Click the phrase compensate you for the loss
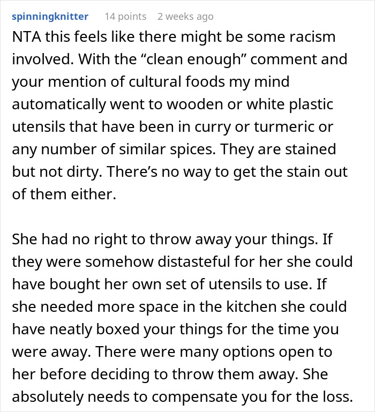The height and width of the screenshot is (412, 375). (x=252, y=397)
